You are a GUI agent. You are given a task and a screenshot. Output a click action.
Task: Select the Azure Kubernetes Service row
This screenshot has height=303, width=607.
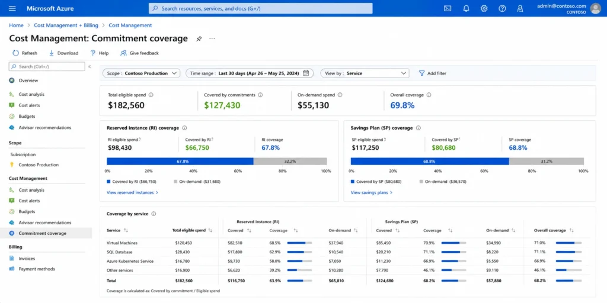(349, 261)
